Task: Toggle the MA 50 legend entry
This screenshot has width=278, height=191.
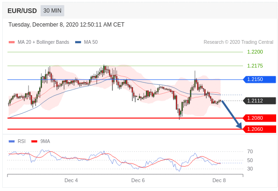Action: tap(86, 42)
